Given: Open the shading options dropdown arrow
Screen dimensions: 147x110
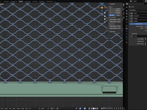Looking at the screenshot, I should (x=99, y=108).
